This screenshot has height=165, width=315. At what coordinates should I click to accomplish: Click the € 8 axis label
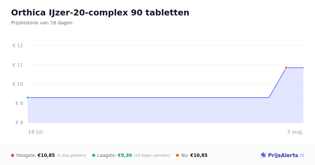[x=19, y=123]
